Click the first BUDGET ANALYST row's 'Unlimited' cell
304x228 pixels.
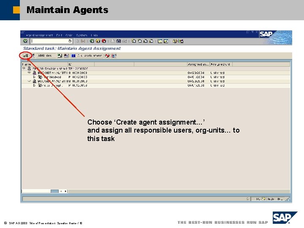(x=217, y=73)
